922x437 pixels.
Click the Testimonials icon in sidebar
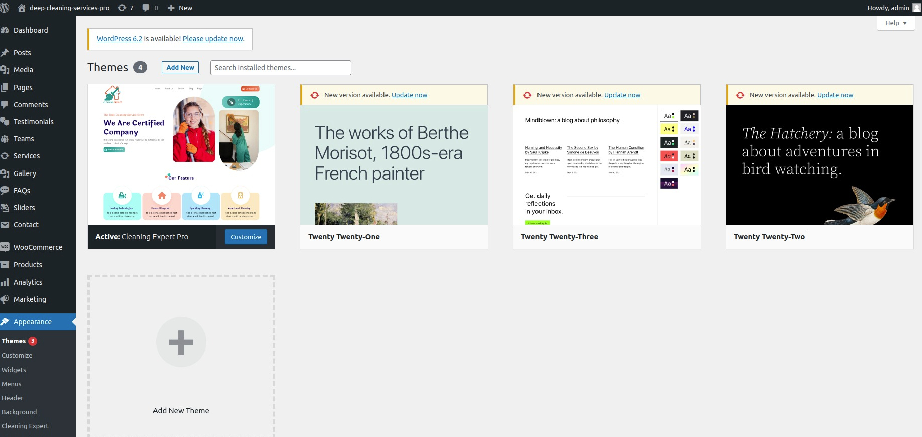click(5, 122)
